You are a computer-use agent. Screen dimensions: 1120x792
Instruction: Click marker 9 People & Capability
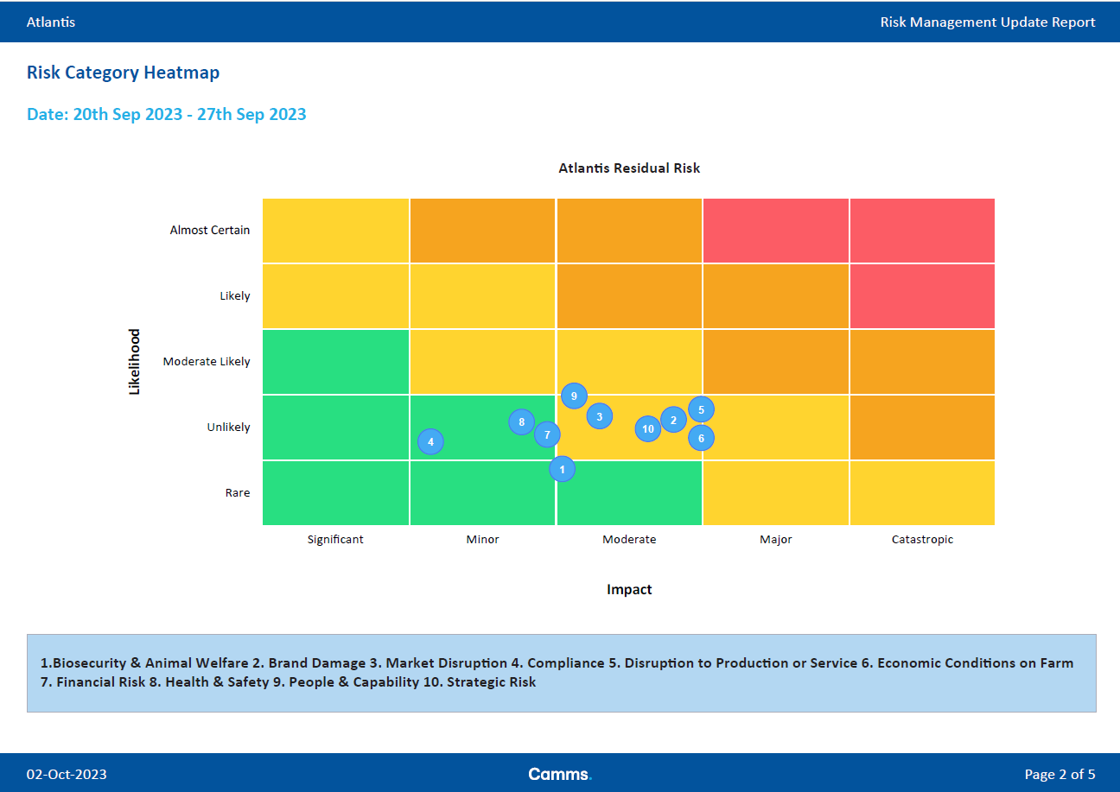tap(574, 396)
